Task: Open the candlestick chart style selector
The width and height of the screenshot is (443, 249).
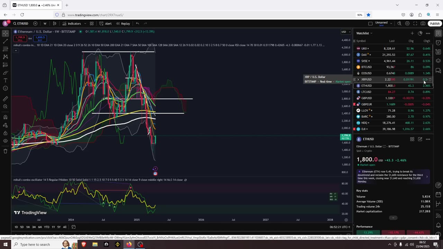Action: (x=55, y=24)
